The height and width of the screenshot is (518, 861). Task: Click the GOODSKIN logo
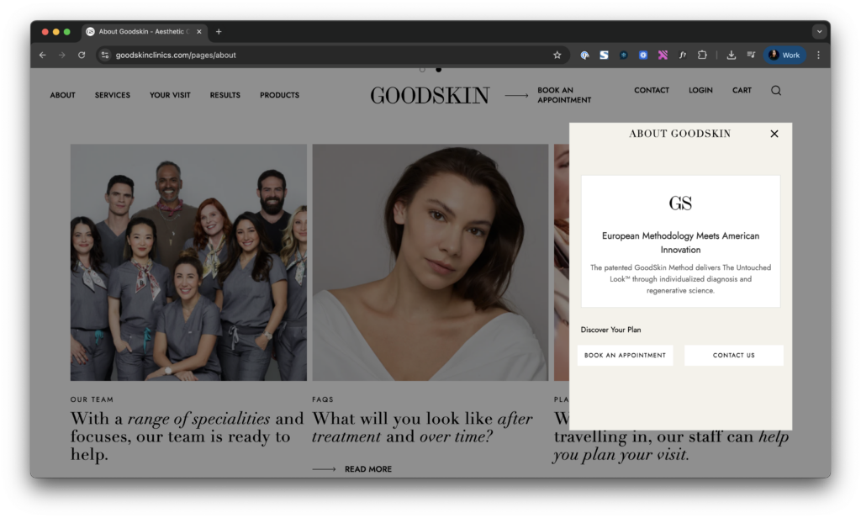(x=430, y=95)
